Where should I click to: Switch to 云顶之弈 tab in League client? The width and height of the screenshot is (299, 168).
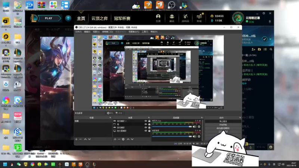pos(99,18)
